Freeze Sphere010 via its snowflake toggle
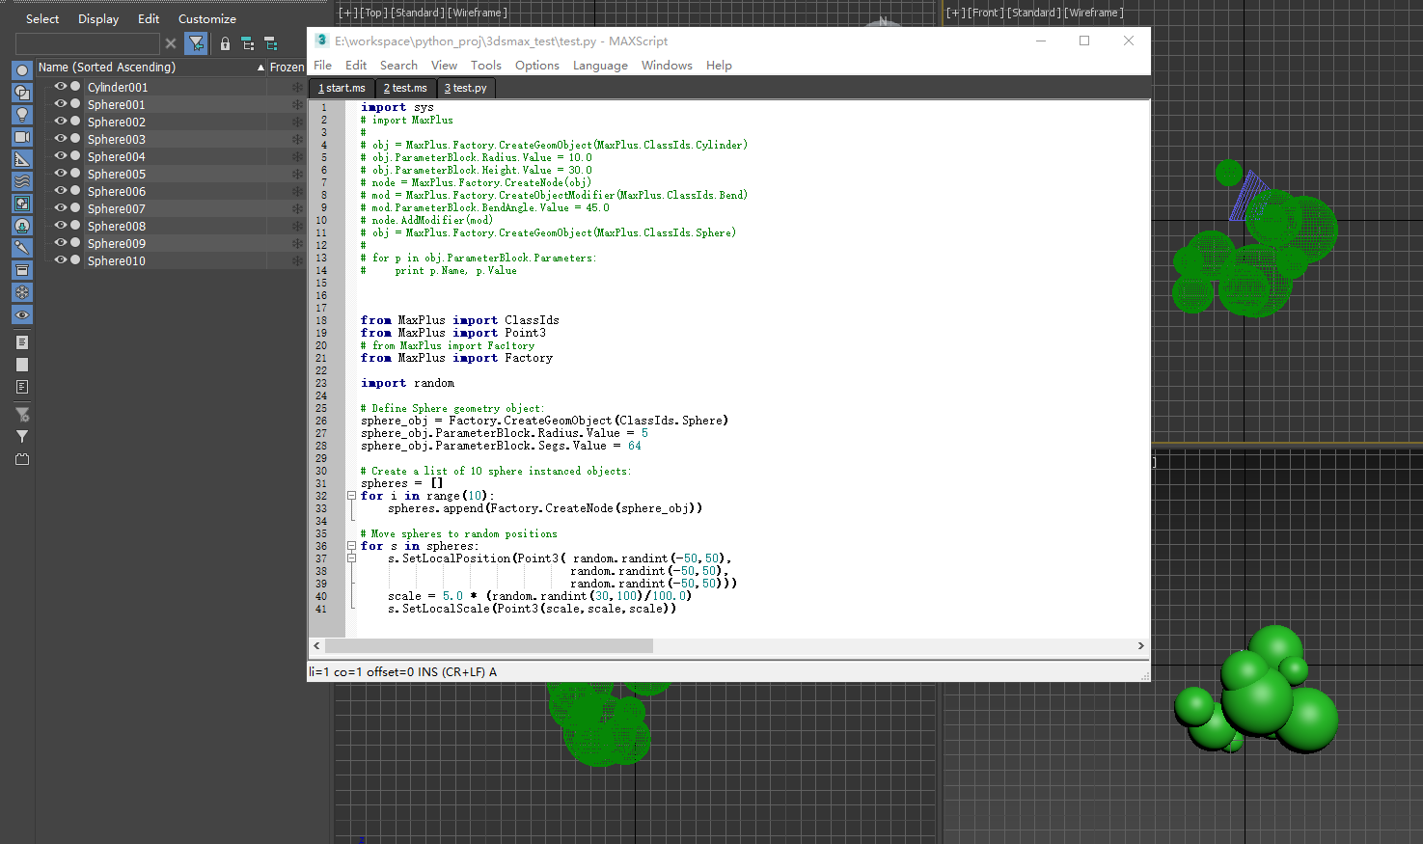The width and height of the screenshot is (1423, 844). click(x=297, y=260)
